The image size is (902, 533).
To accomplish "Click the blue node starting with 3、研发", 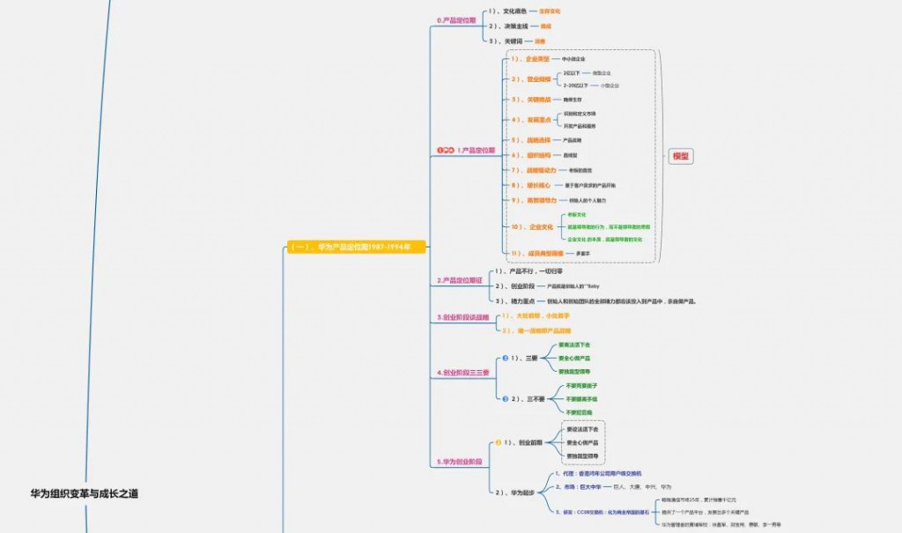I will pos(603,512).
